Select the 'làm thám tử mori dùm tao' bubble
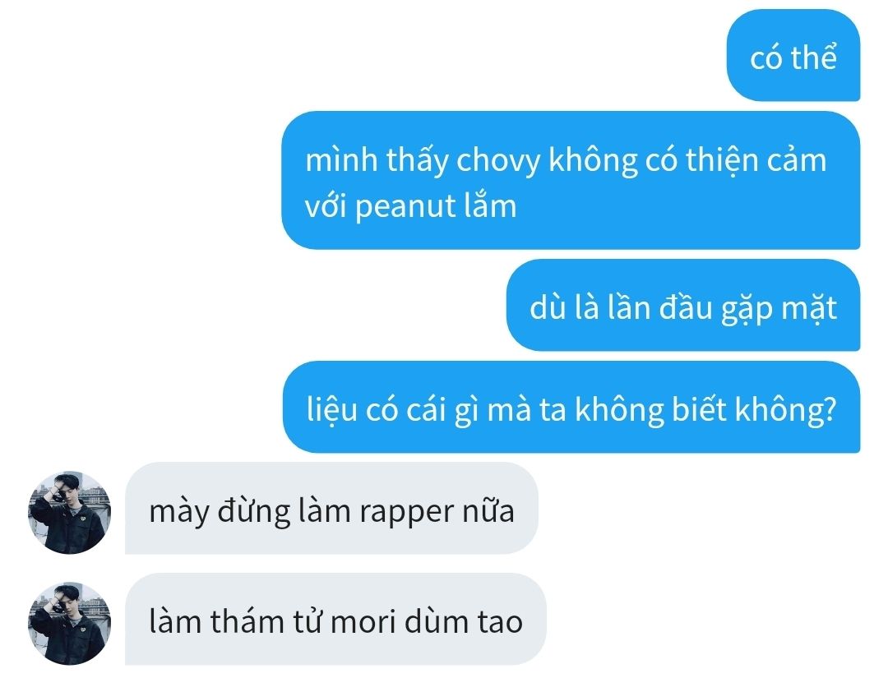888x678 pixels. click(335, 619)
